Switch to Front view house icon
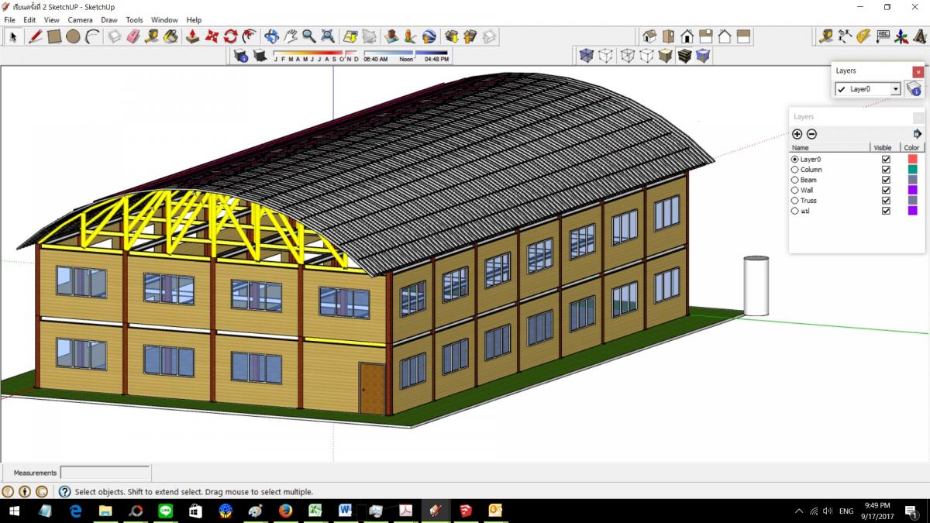 [x=687, y=36]
